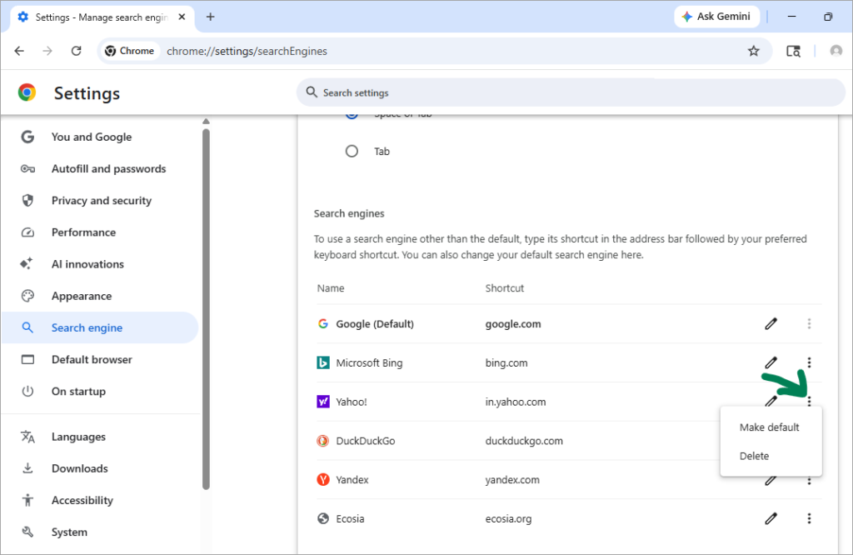This screenshot has height=555, width=853.
Task: Open a new browser tab
Action: [211, 17]
